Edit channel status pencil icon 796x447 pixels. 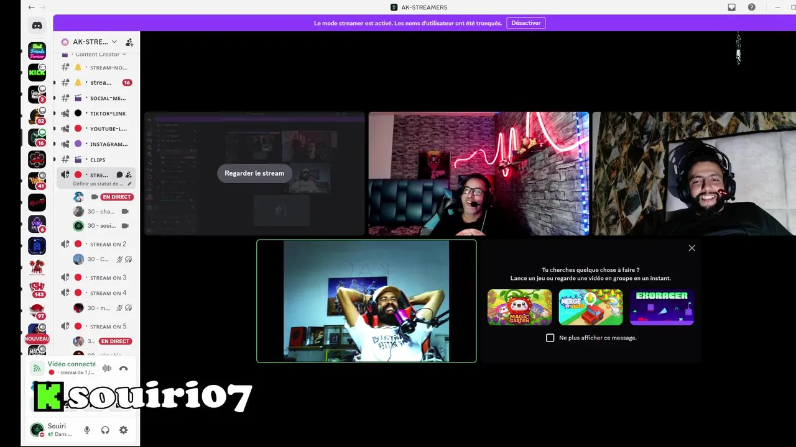tap(129, 184)
